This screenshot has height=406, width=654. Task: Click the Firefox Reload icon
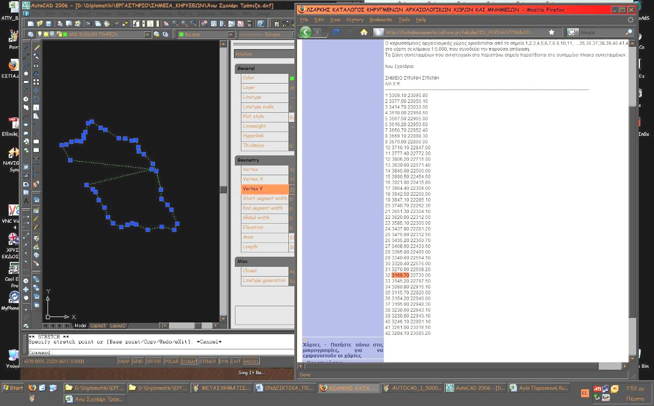(x=336, y=32)
